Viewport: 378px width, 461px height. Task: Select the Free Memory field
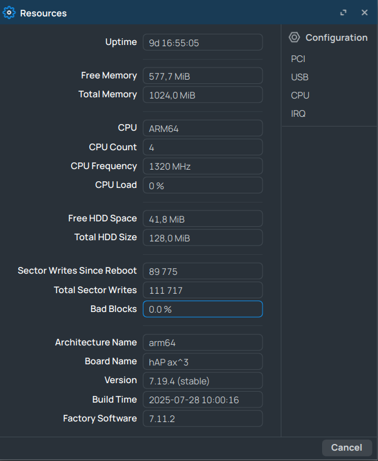[202, 76]
